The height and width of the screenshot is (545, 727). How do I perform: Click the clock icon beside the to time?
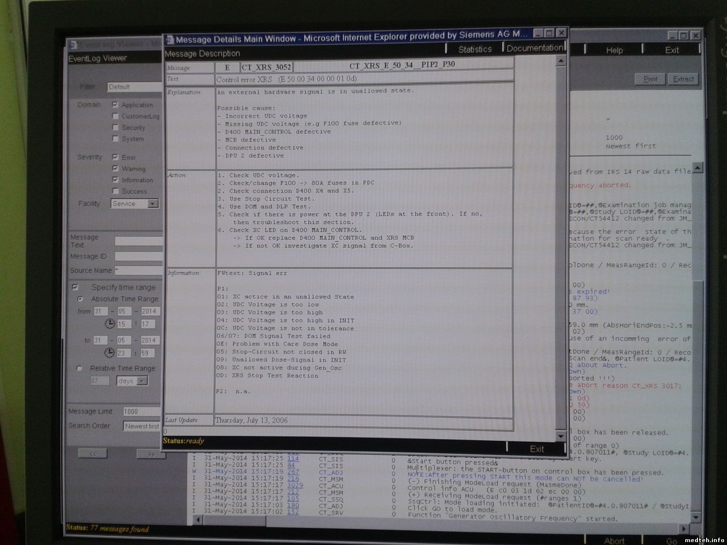tap(110, 353)
